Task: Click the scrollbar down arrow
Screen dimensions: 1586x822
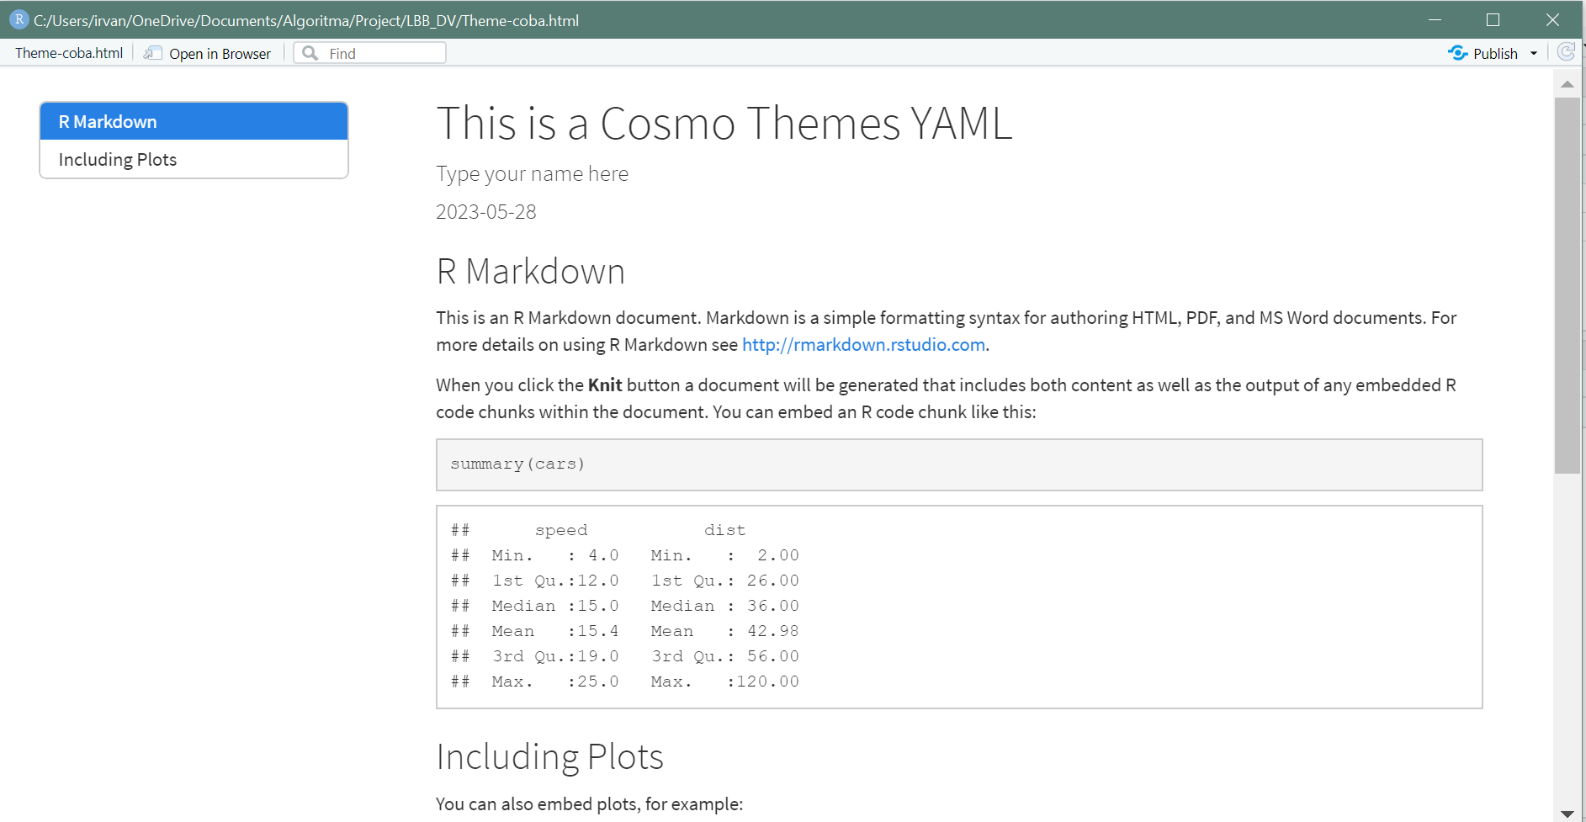Action: pyautogui.click(x=1567, y=813)
